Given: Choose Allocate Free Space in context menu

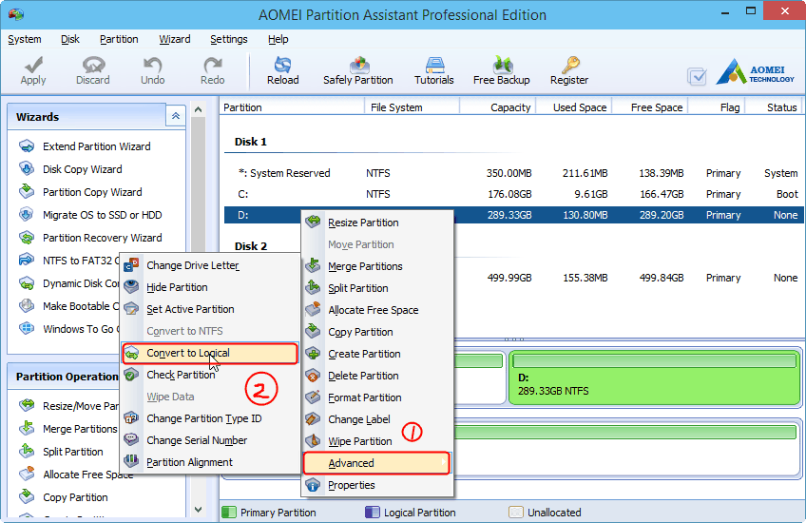Looking at the screenshot, I should [x=377, y=310].
